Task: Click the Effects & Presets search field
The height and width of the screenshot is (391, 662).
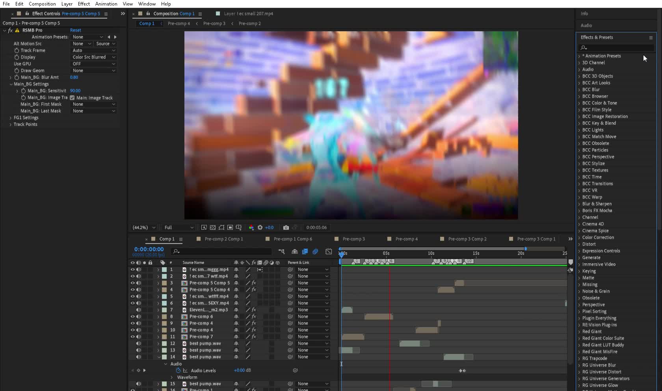Action: click(616, 47)
